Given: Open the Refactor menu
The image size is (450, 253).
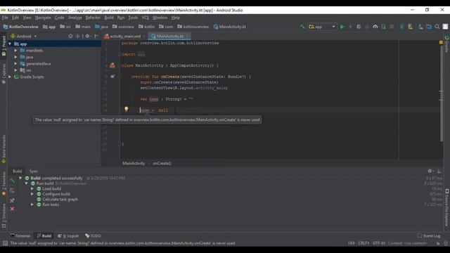Looking at the screenshot, I should 93,18.
